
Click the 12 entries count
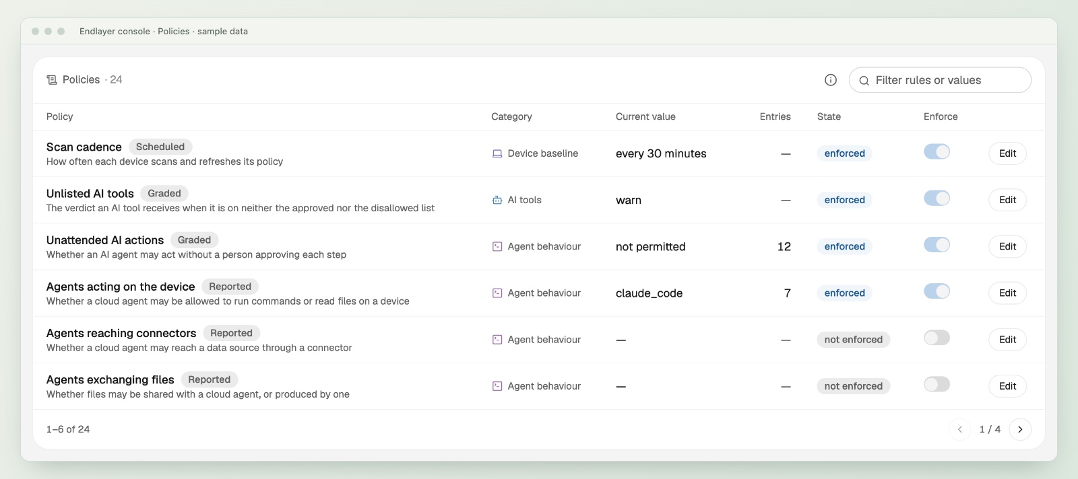point(784,246)
